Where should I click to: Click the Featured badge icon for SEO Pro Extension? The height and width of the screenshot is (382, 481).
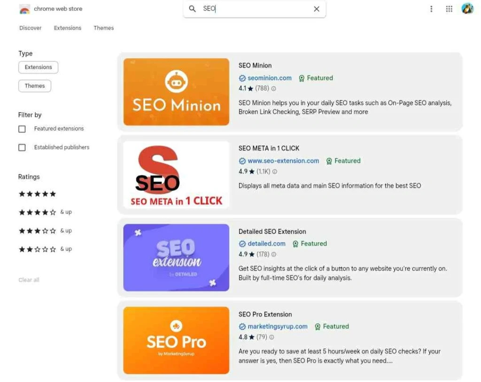coord(318,327)
